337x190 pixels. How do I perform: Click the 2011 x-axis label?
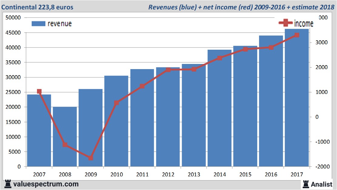tap(142, 174)
